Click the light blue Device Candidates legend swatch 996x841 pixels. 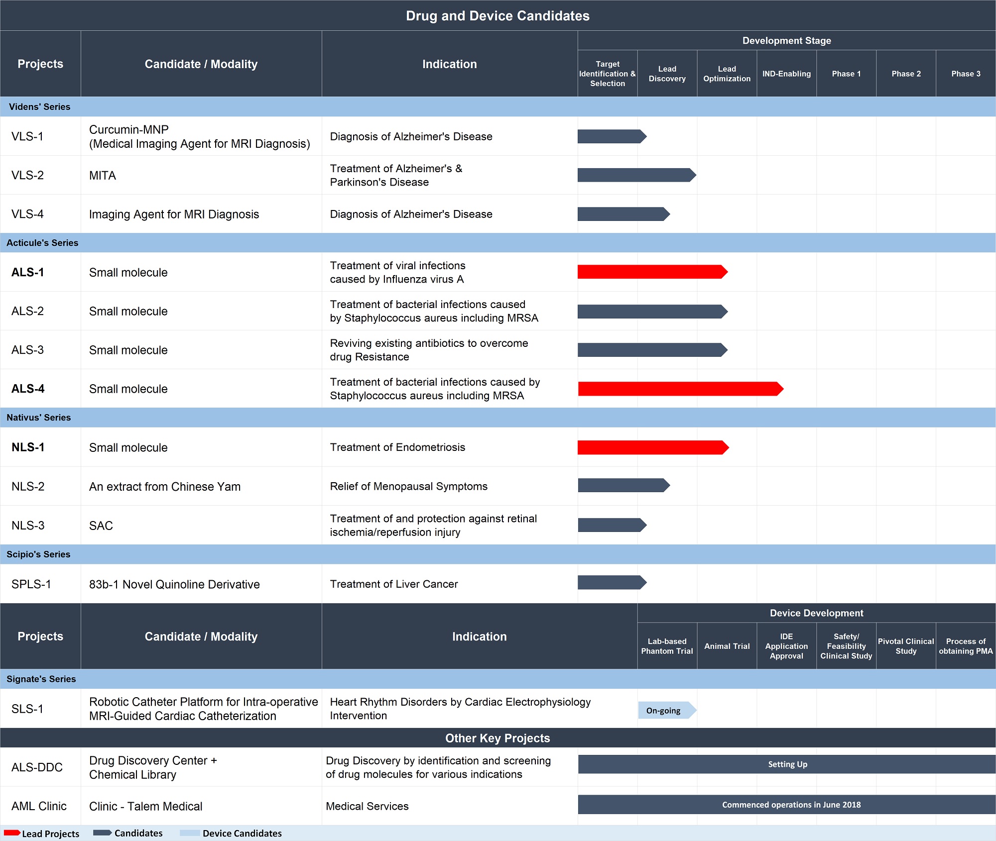click(x=190, y=833)
